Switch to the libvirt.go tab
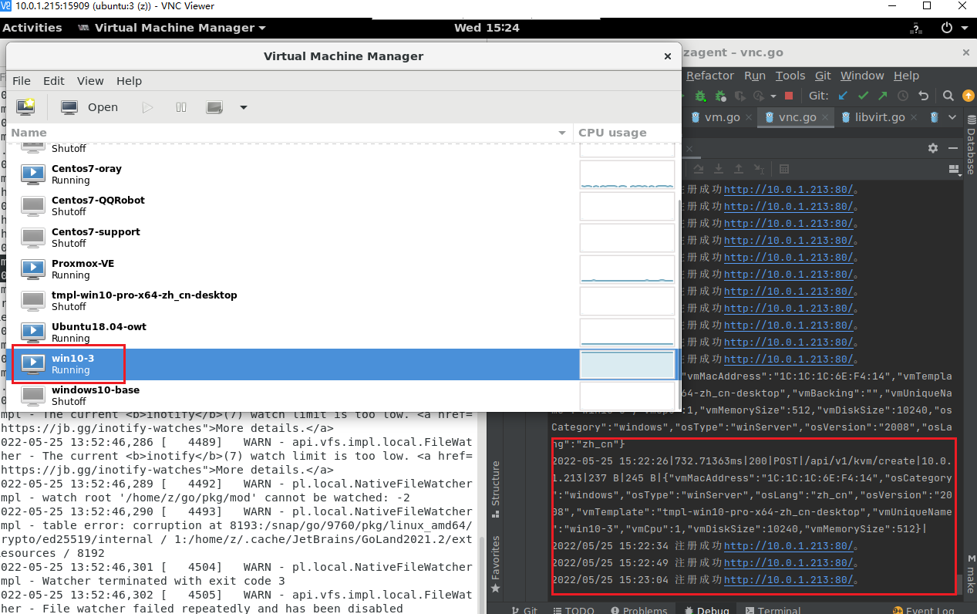977x614 pixels. tap(880, 117)
